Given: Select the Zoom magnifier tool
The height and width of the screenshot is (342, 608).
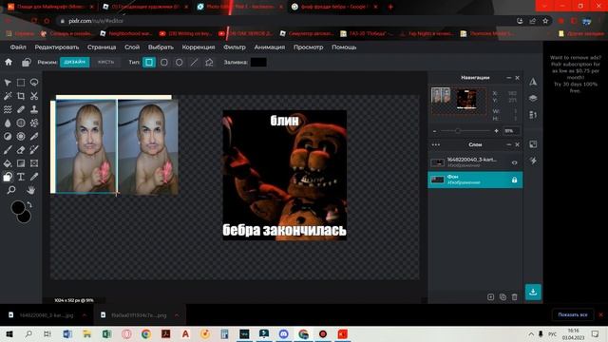Looking at the screenshot, I should click(x=11, y=190).
